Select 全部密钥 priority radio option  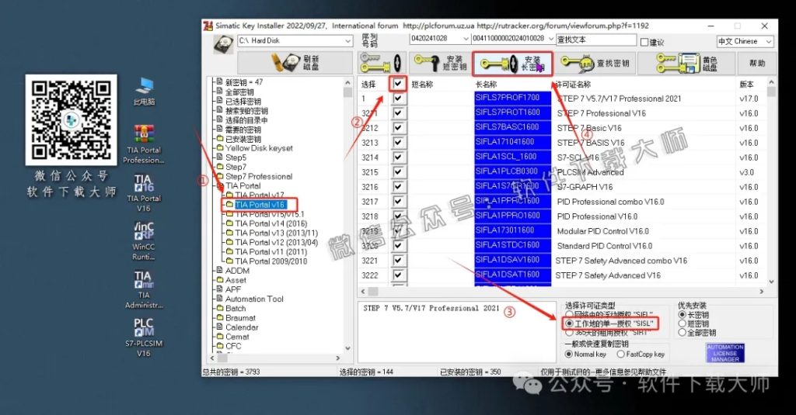pos(683,333)
